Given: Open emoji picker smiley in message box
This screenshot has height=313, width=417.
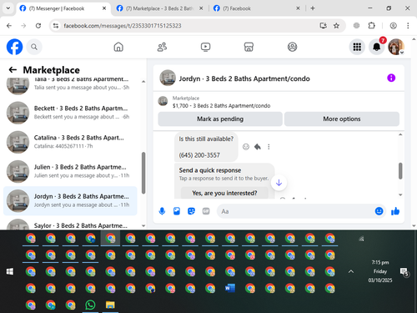Looking at the screenshot, I should point(379,211).
